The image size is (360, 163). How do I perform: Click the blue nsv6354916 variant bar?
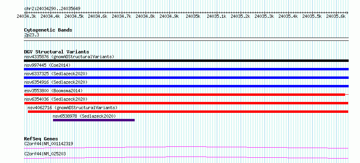coord(186,86)
